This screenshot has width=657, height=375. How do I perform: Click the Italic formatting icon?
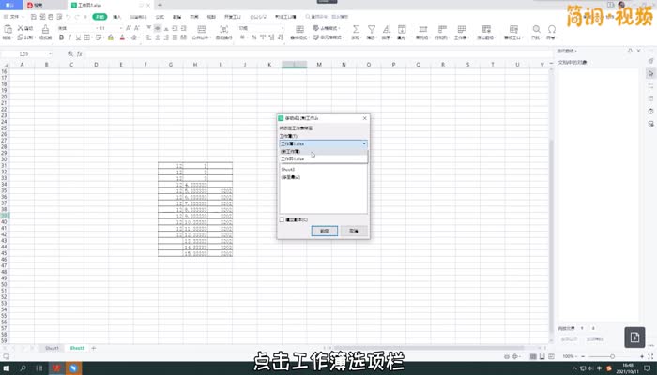(69, 38)
